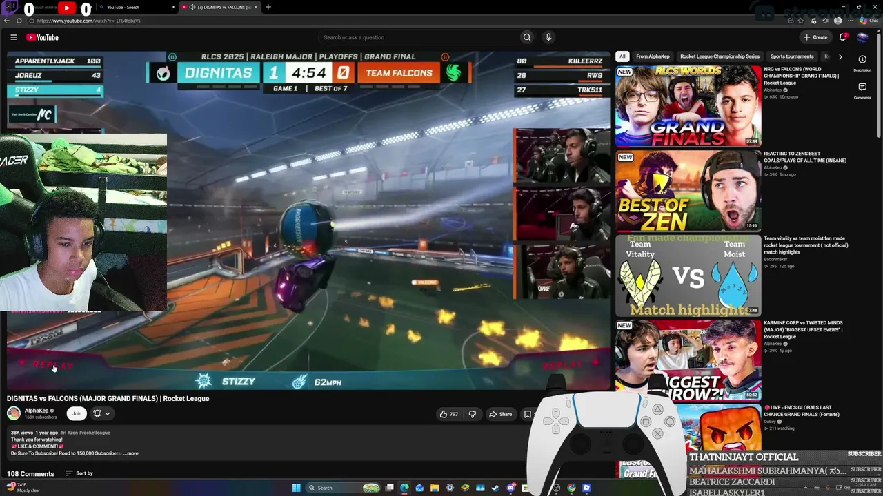Close the DIGNITAS vs FALCONS tab

pos(256,7)
